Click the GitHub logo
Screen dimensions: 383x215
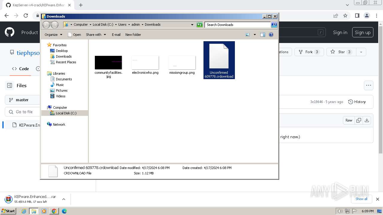(x=10, y=32)
